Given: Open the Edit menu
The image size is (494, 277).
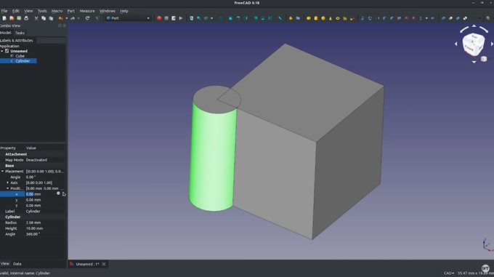Looking at the screenshot, I should [16, 11].
